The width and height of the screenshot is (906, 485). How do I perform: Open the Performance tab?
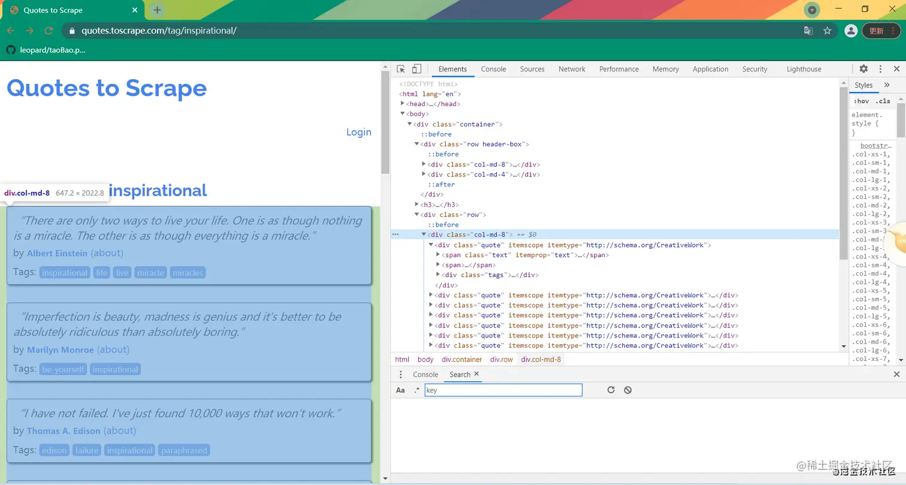[x=619, y=69]
